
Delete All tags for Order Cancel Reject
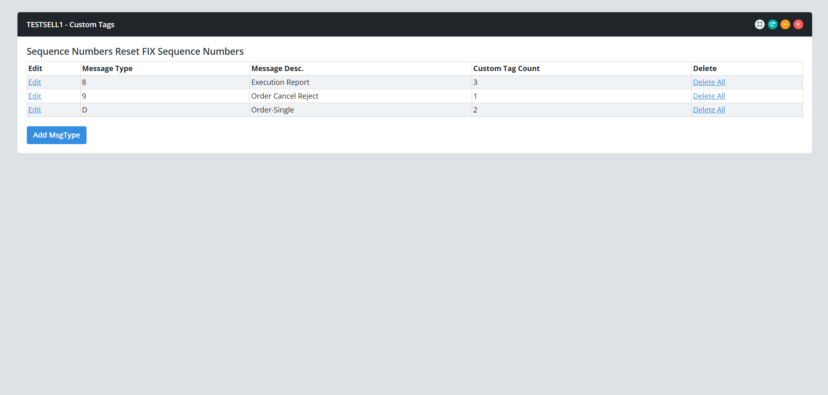(709, 96)
